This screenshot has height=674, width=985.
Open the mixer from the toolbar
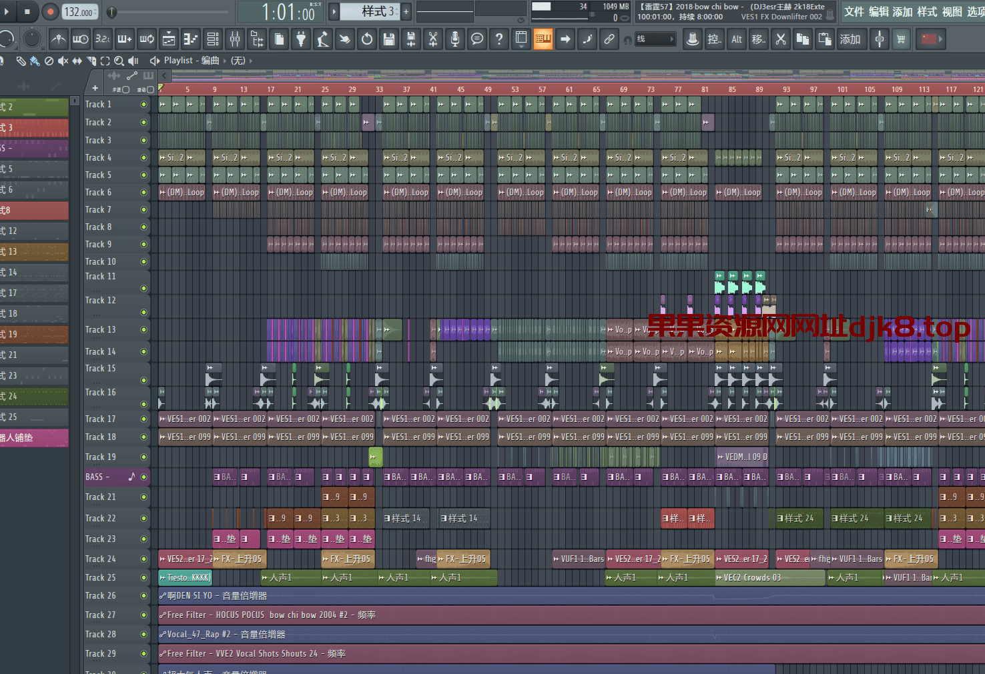[x=235, y=39]
